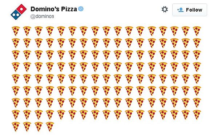218x136 pixels.
Task: Open the Domino's Pizza profile name
Action: click(54, 9)
